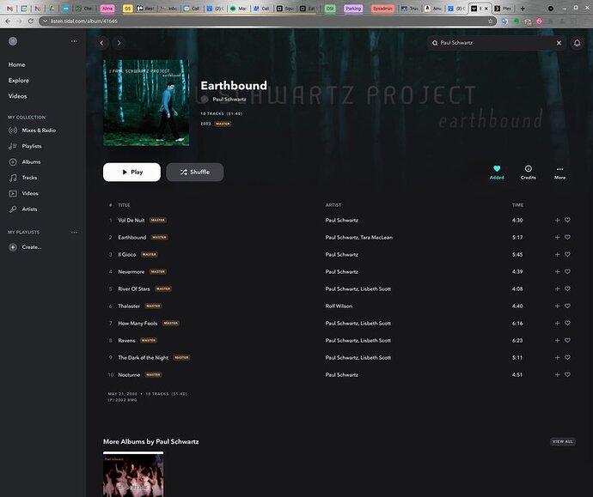Open profile menu ellipsis beside avatar
Image resolution: width=593 pixels, height=497 pixels.
(x=74, y=41)
